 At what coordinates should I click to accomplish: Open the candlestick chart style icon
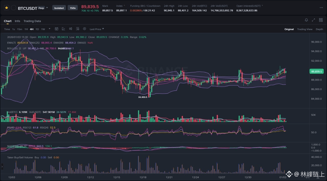click(x=71, y=29)
